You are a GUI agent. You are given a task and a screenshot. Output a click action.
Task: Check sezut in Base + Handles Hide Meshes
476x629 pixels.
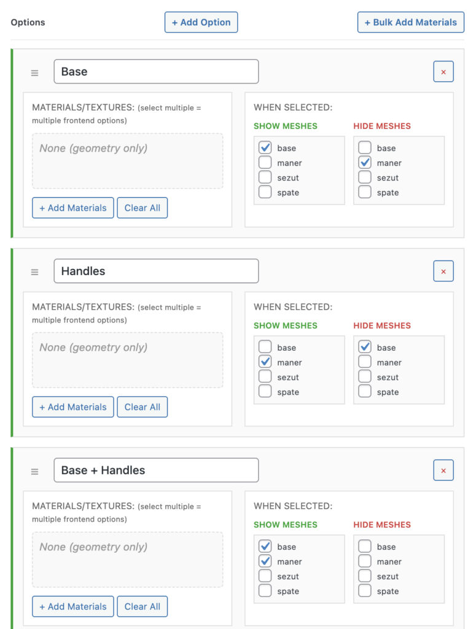(365, 576)
